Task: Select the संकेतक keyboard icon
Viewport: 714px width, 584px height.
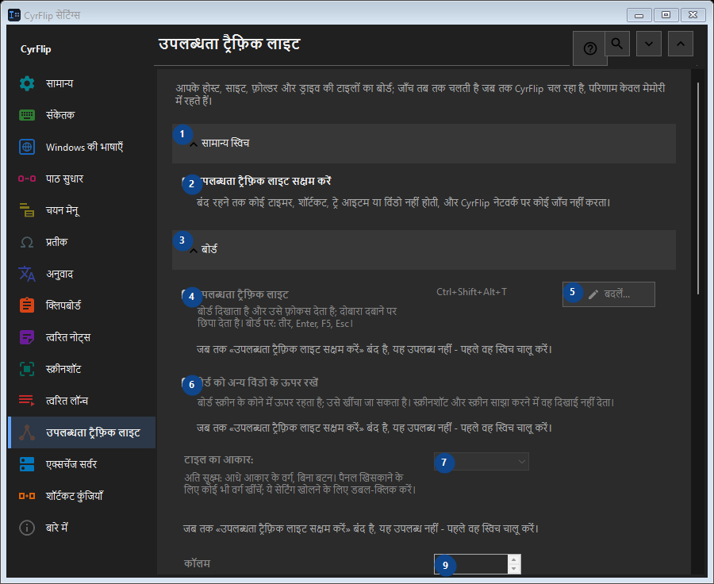Action: point(27,115)
